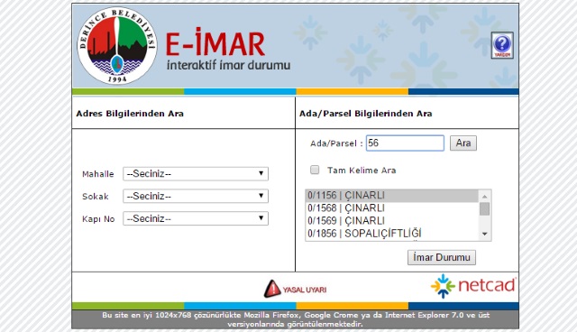
Task: Open the Kapı No dropdown
Action: click(196, 218)
